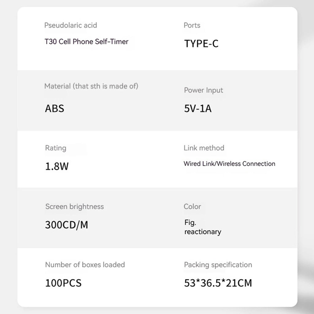Select the 'ABS' material value

pyautogui.click(x=55, y=109)
